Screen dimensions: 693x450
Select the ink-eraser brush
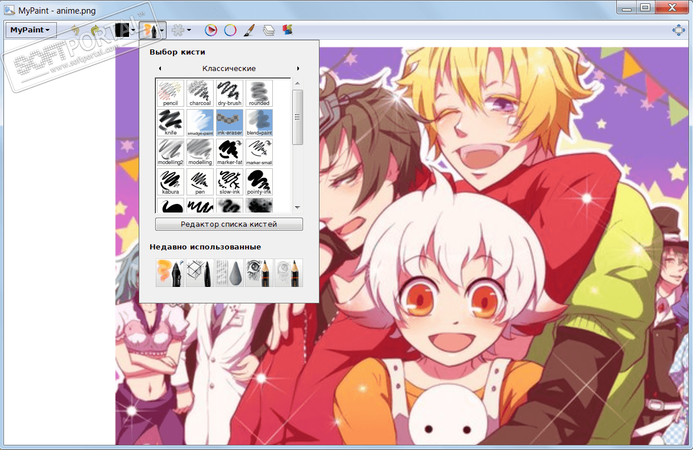pyautogui.click(x=230, y=123)
